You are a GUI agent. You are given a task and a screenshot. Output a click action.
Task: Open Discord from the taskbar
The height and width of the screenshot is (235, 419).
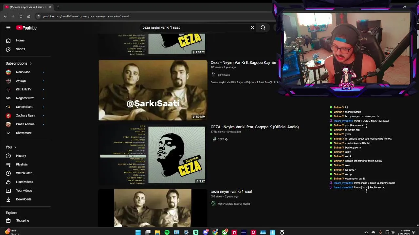(205, 232)
